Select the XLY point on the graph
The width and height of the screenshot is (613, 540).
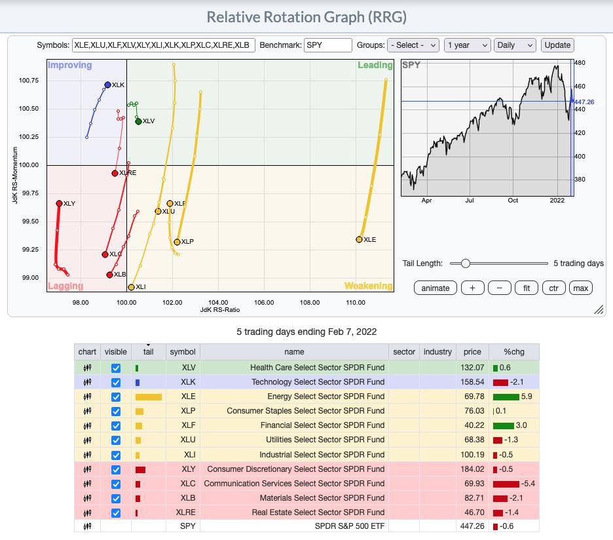pos(59,203)
